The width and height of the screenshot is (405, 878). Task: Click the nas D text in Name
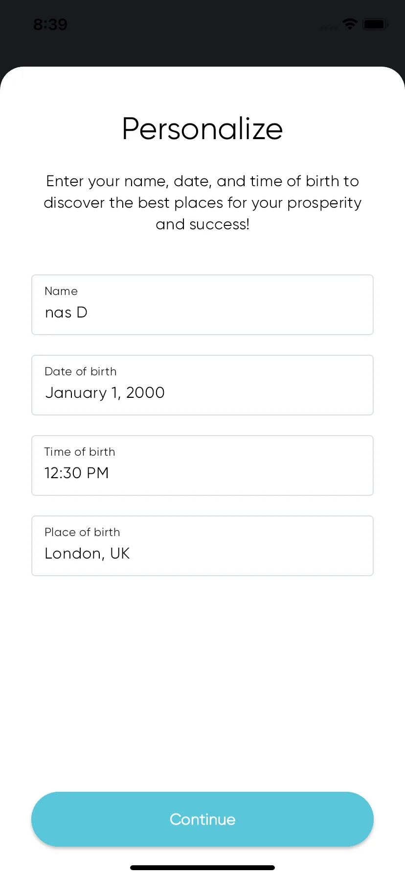coord(66,313)
